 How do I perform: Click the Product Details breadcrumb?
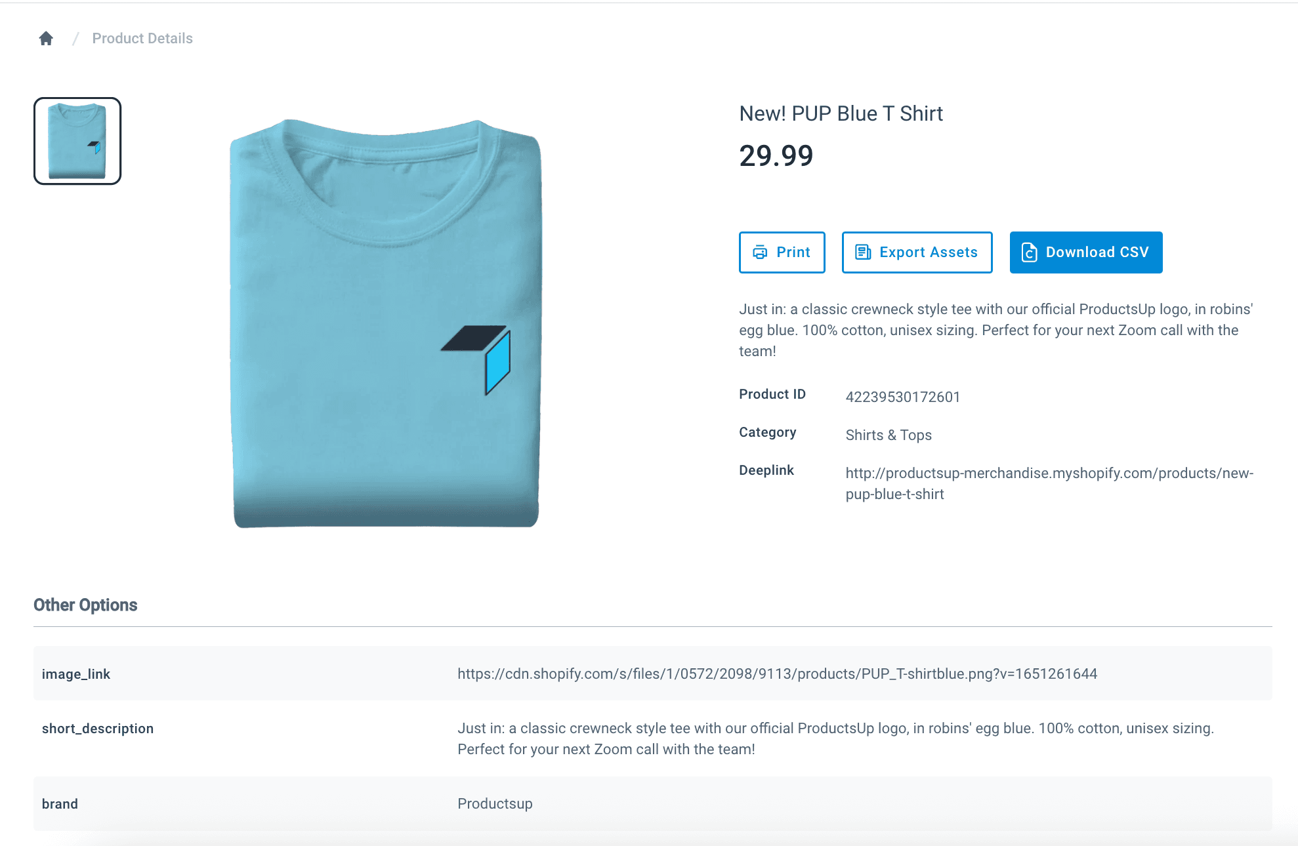(142, 39)
